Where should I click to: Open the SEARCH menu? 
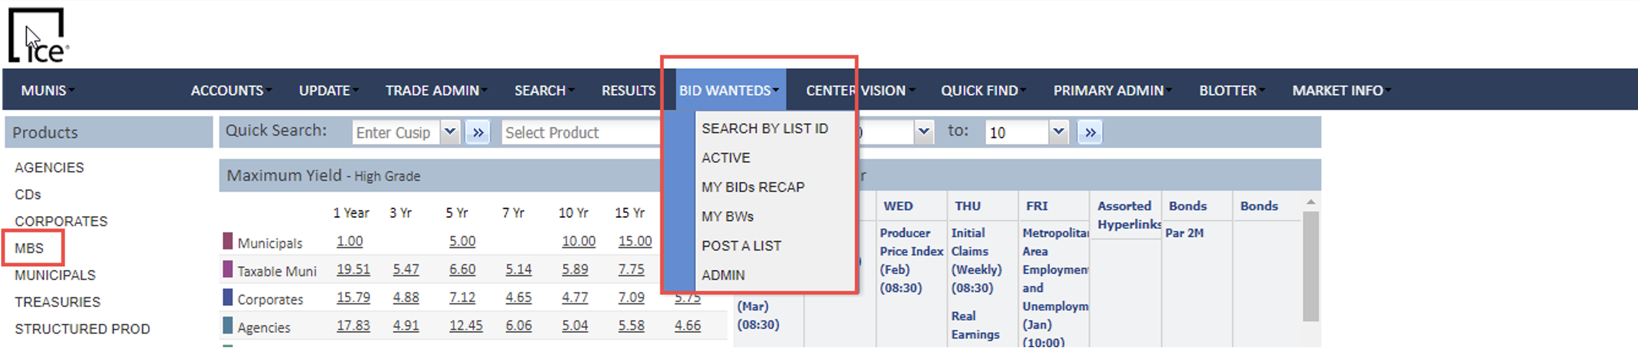(x=544, y=91)
